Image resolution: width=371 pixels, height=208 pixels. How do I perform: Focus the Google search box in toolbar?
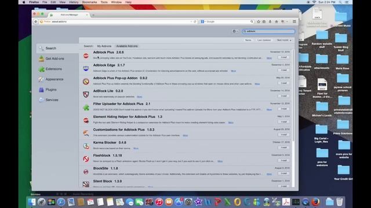click(x=227, y=22)
